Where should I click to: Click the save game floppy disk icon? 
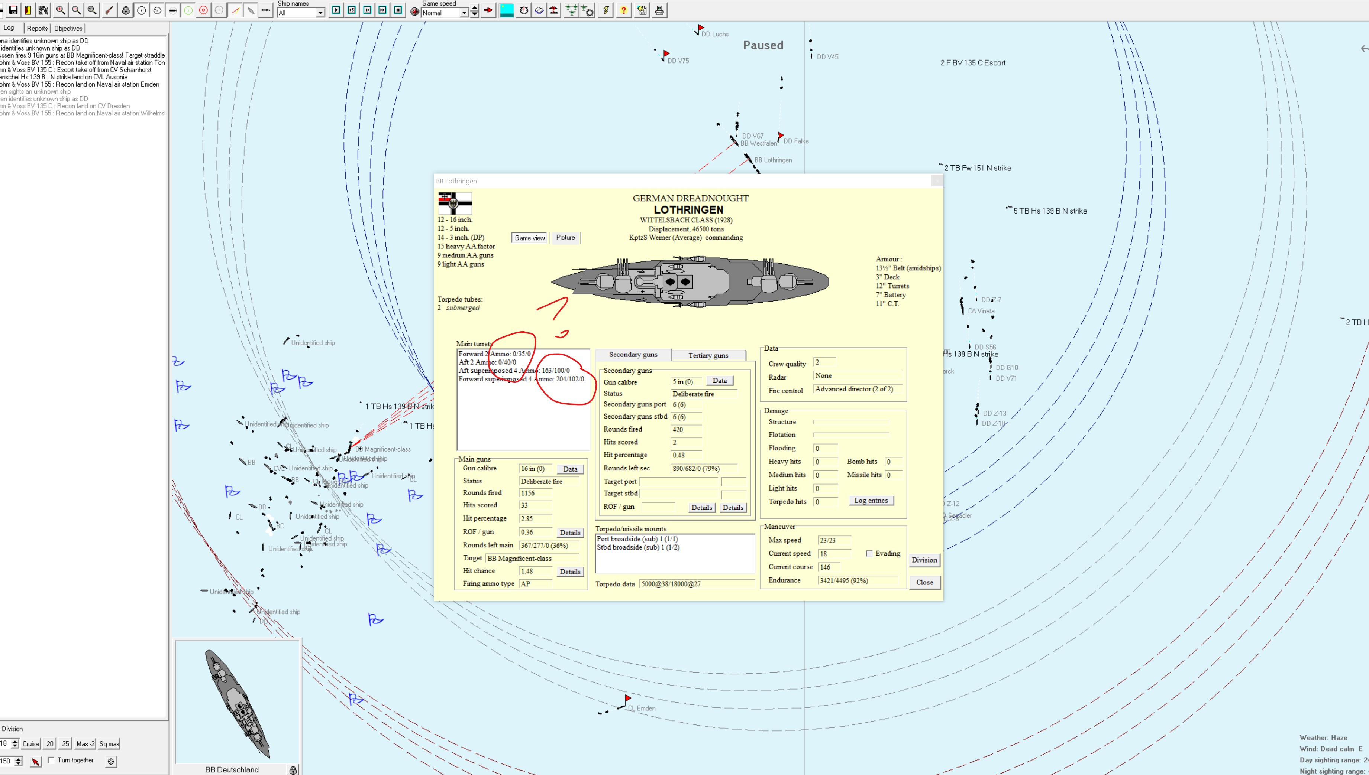pos(13,10)
